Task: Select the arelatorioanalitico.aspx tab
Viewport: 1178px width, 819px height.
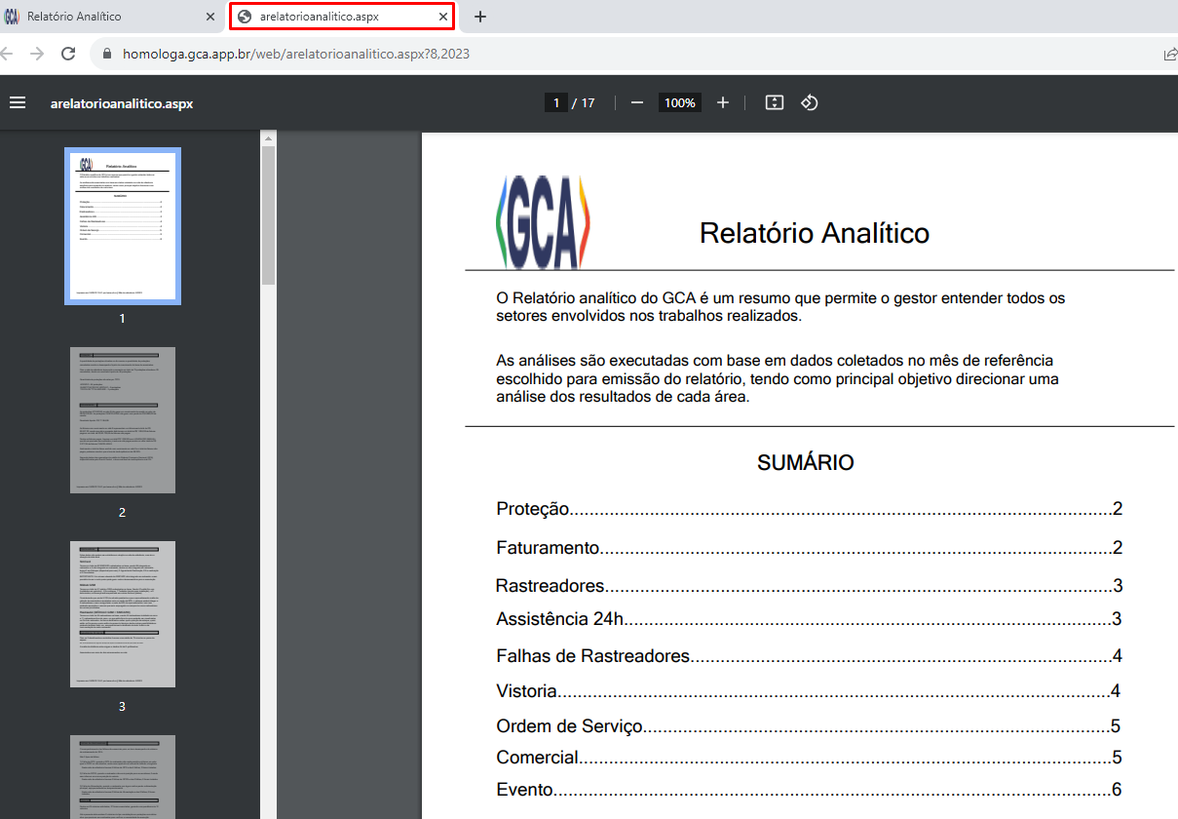Action: 342,17
